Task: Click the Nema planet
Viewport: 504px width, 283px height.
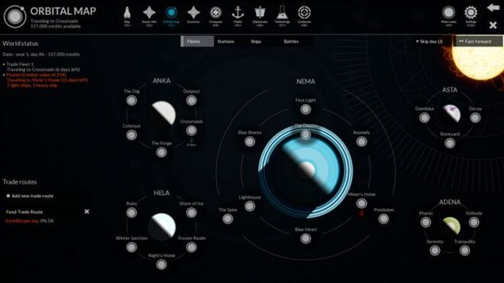Action: point(305,171)
